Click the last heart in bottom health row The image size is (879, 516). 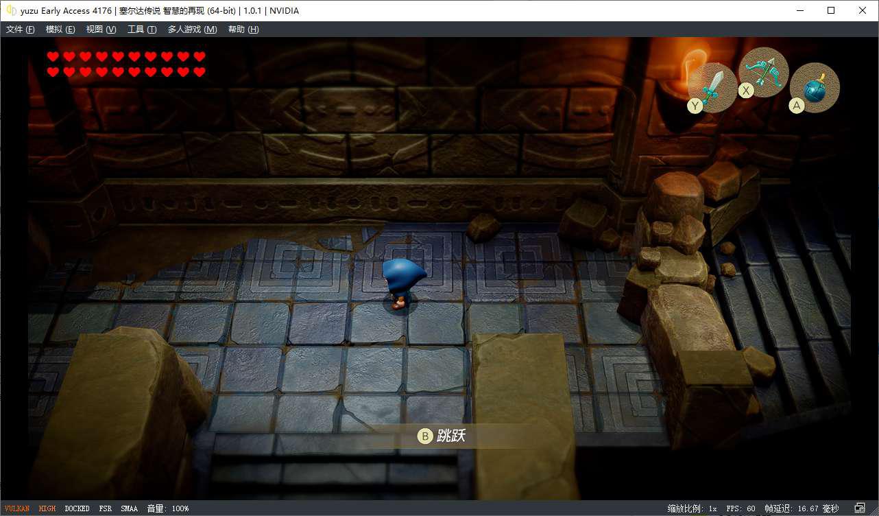point(200,71)
